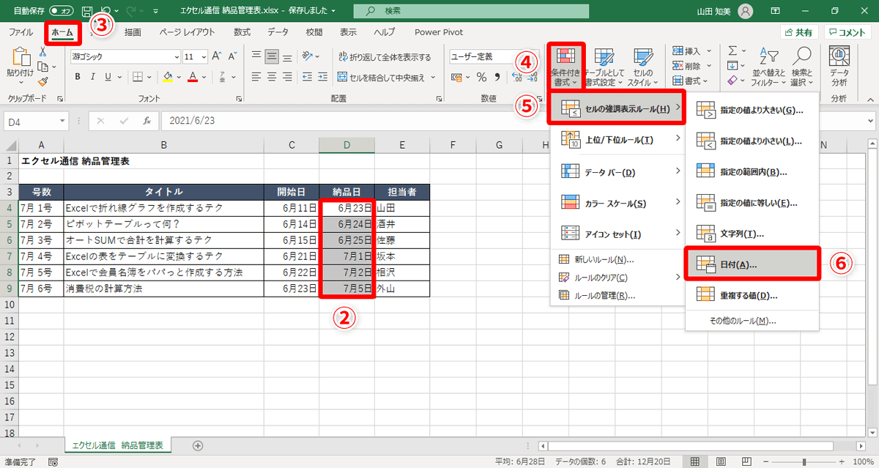Click the Format Painter brush icon

[x=42, y=81]
